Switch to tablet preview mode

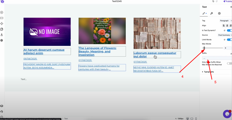click(192, 118)
